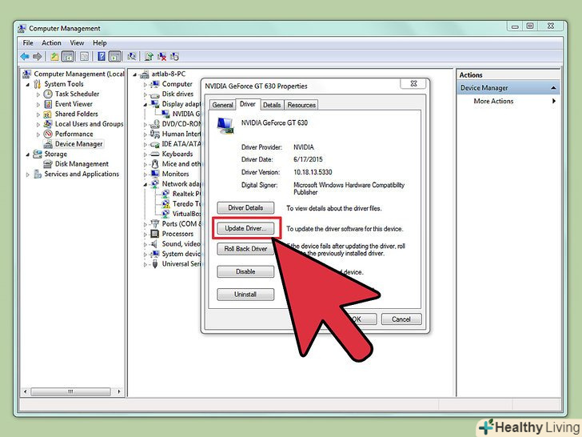Click Cancel in the Properties dialog
The width and height of the screenshot is (582, 437).
pyautogui.click(x=401, y=319)
